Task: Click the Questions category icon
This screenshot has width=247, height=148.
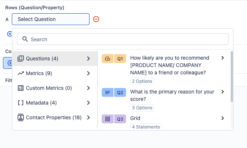Action: coord(21,59)
